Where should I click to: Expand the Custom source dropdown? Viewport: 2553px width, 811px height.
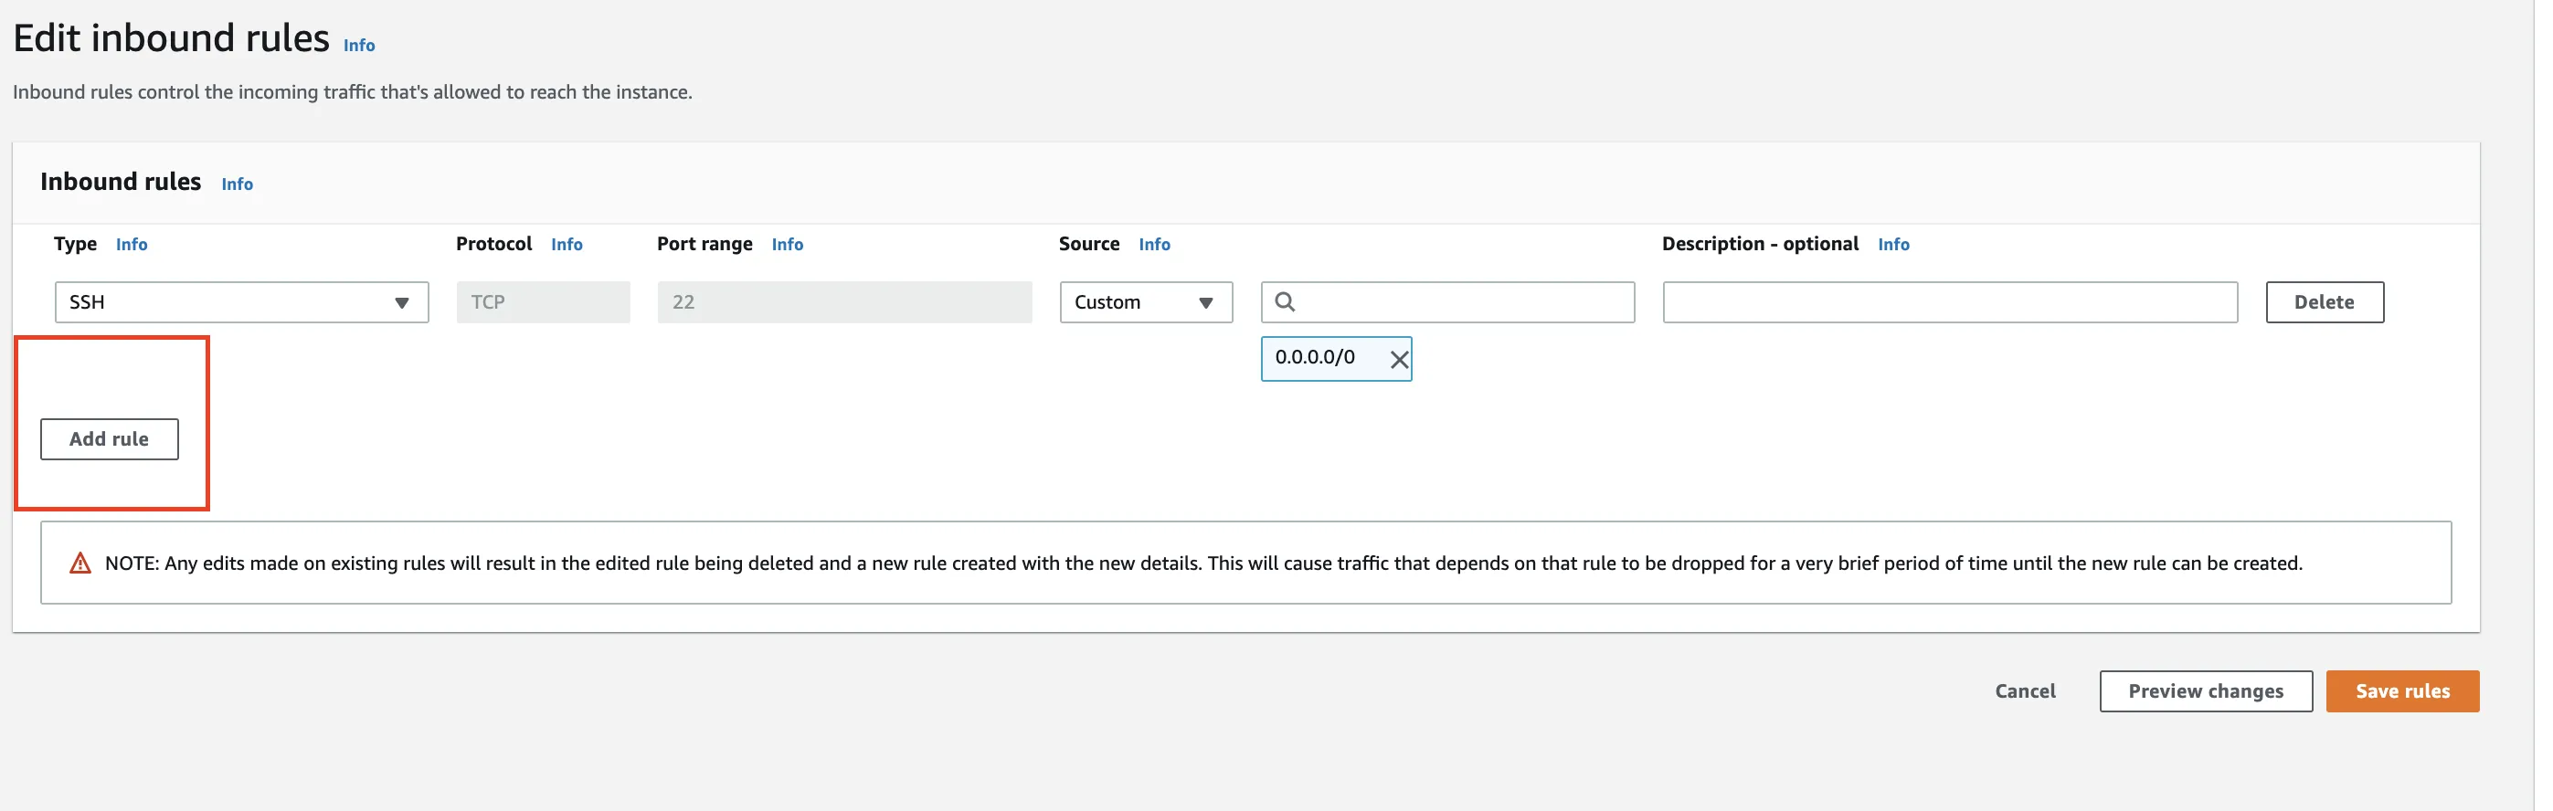pos(1145,302)
